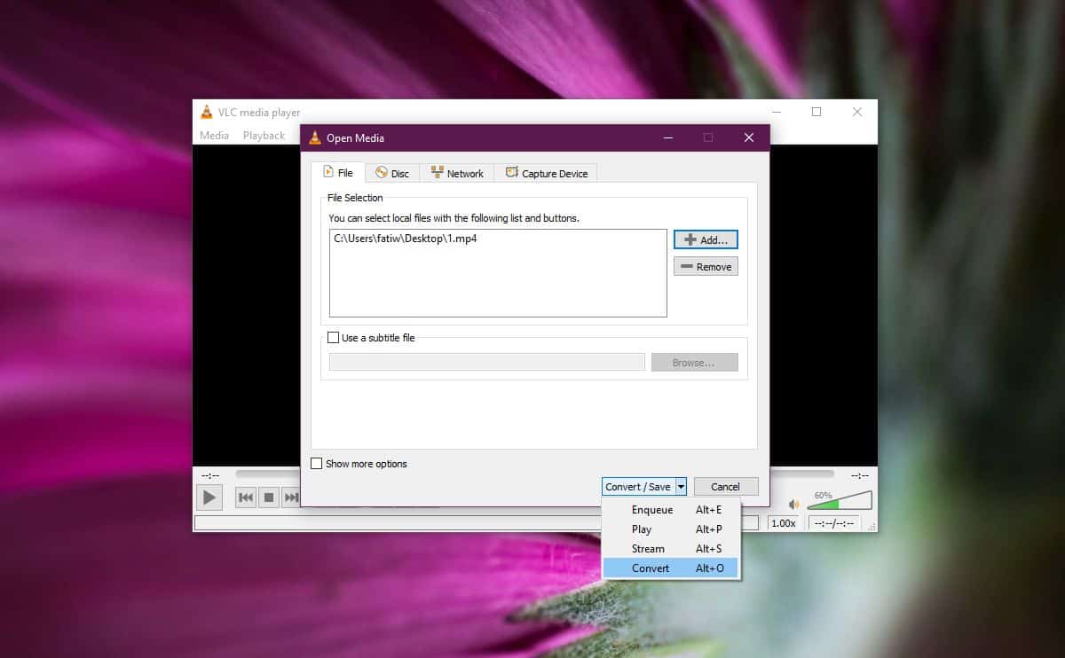Click Cancel in Open Media dialog

click(x=726, y=487)
